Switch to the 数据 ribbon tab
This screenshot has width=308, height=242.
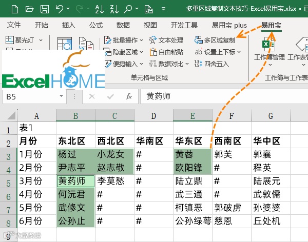(123, 25)
